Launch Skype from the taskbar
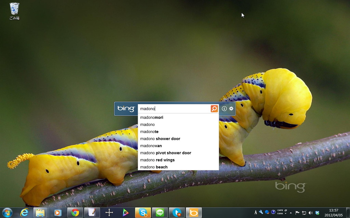This screenshot has width=350, height=218. [143, 212]
